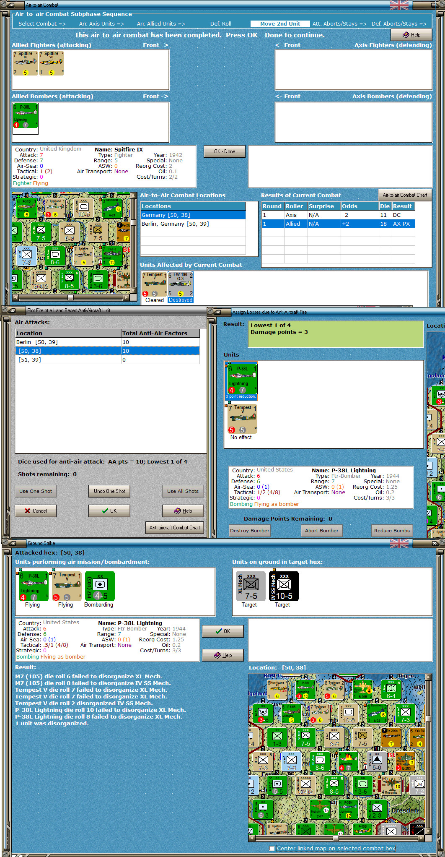Open the Anti-aircraft Combat Chart
The width and height of the screenshot is (445, 857).
(175, 528)
